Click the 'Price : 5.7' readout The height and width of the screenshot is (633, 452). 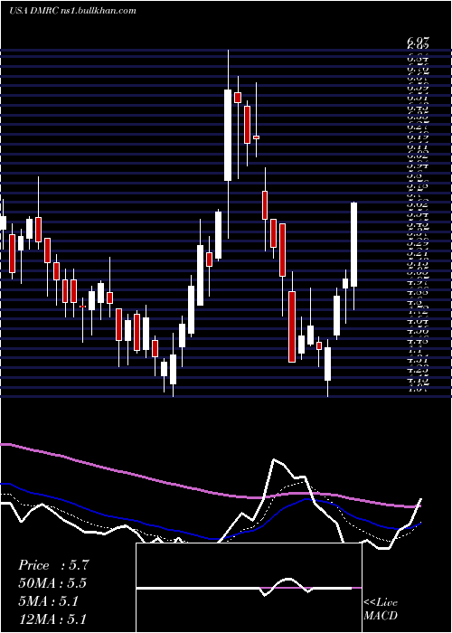point(52,565)
